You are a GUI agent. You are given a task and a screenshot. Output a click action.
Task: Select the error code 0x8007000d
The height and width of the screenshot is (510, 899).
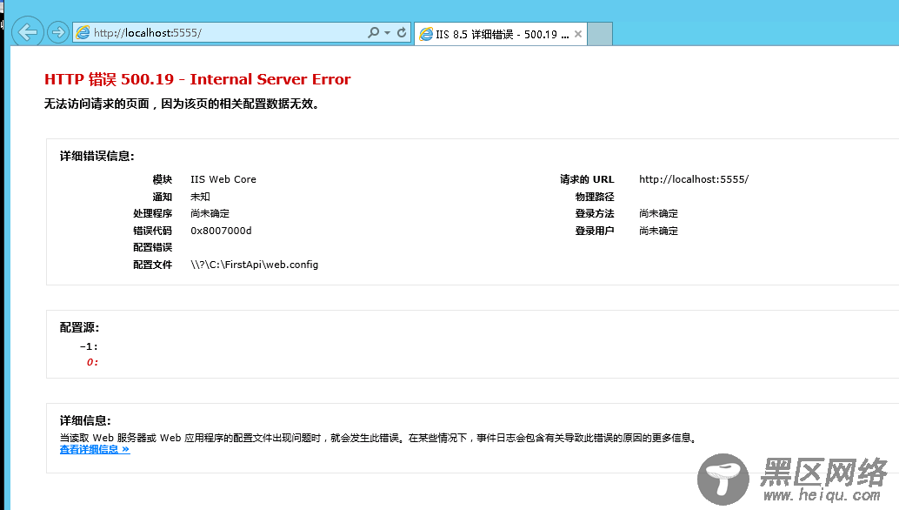[221, 231]
